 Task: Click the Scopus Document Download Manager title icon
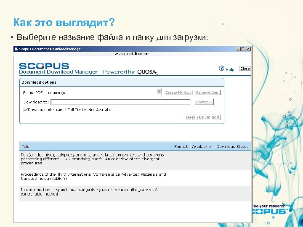tap(16, 49)
